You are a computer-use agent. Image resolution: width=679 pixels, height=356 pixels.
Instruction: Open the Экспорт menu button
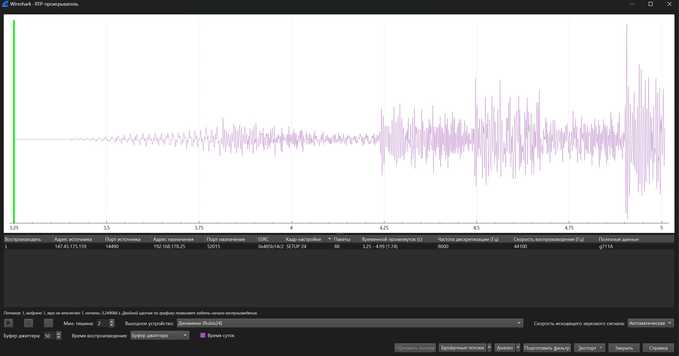click(x=589, y=348)
